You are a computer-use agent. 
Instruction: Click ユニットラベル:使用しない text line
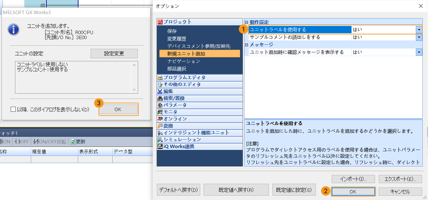pos(42,64)
